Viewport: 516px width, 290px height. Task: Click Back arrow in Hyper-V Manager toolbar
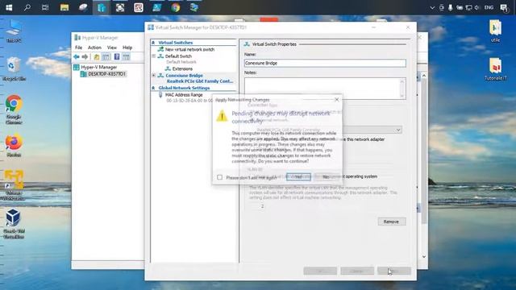tap(77, 57)
